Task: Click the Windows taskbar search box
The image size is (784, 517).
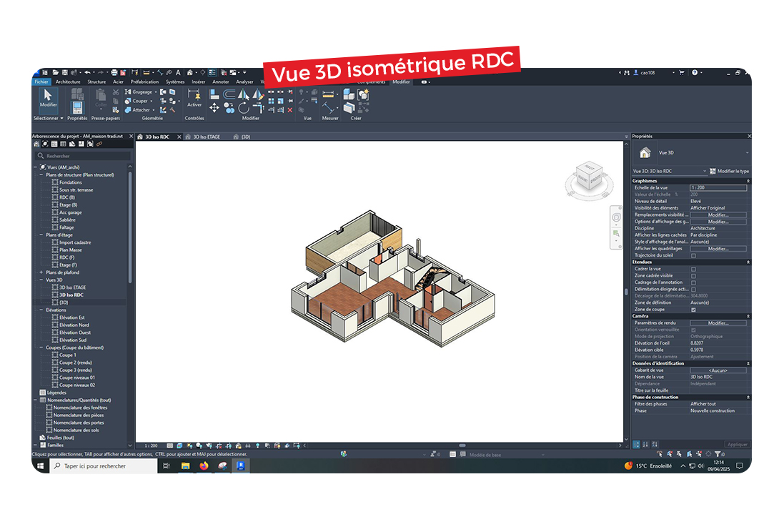Action: pyautogui.click(x=104, y=466)
